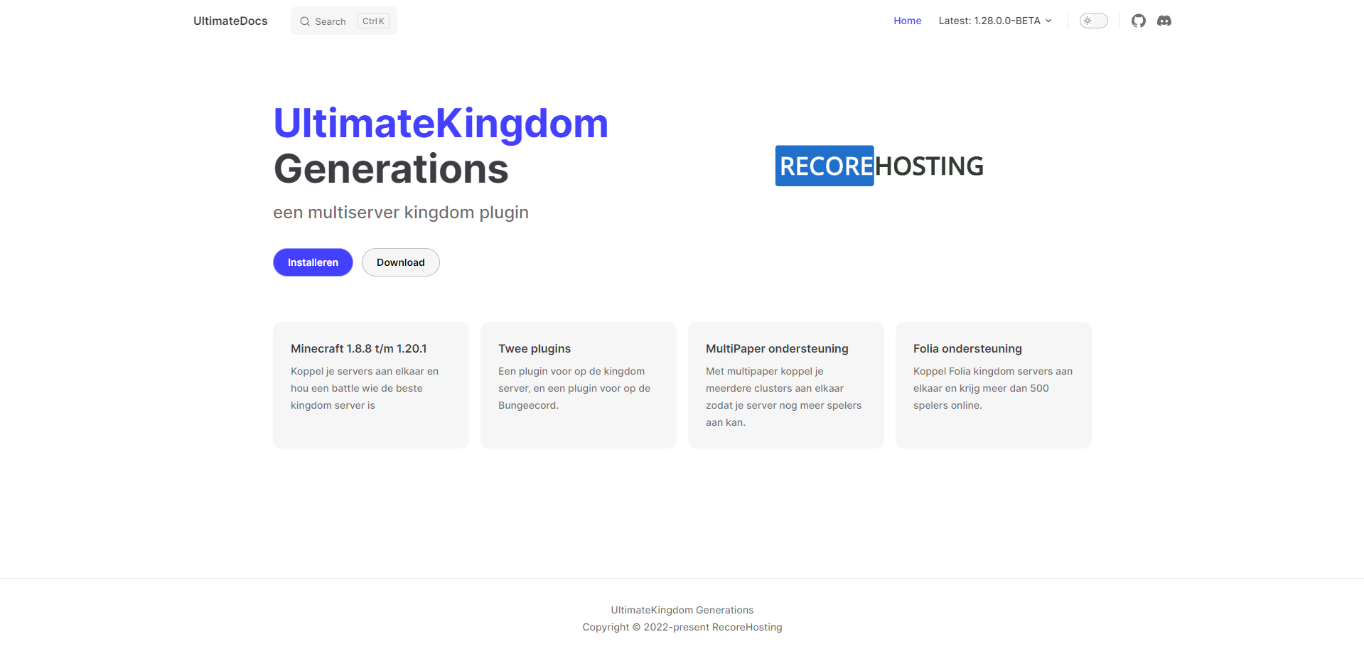
Task: Select the Twee plugins feature card
Action: pos(579,385)
